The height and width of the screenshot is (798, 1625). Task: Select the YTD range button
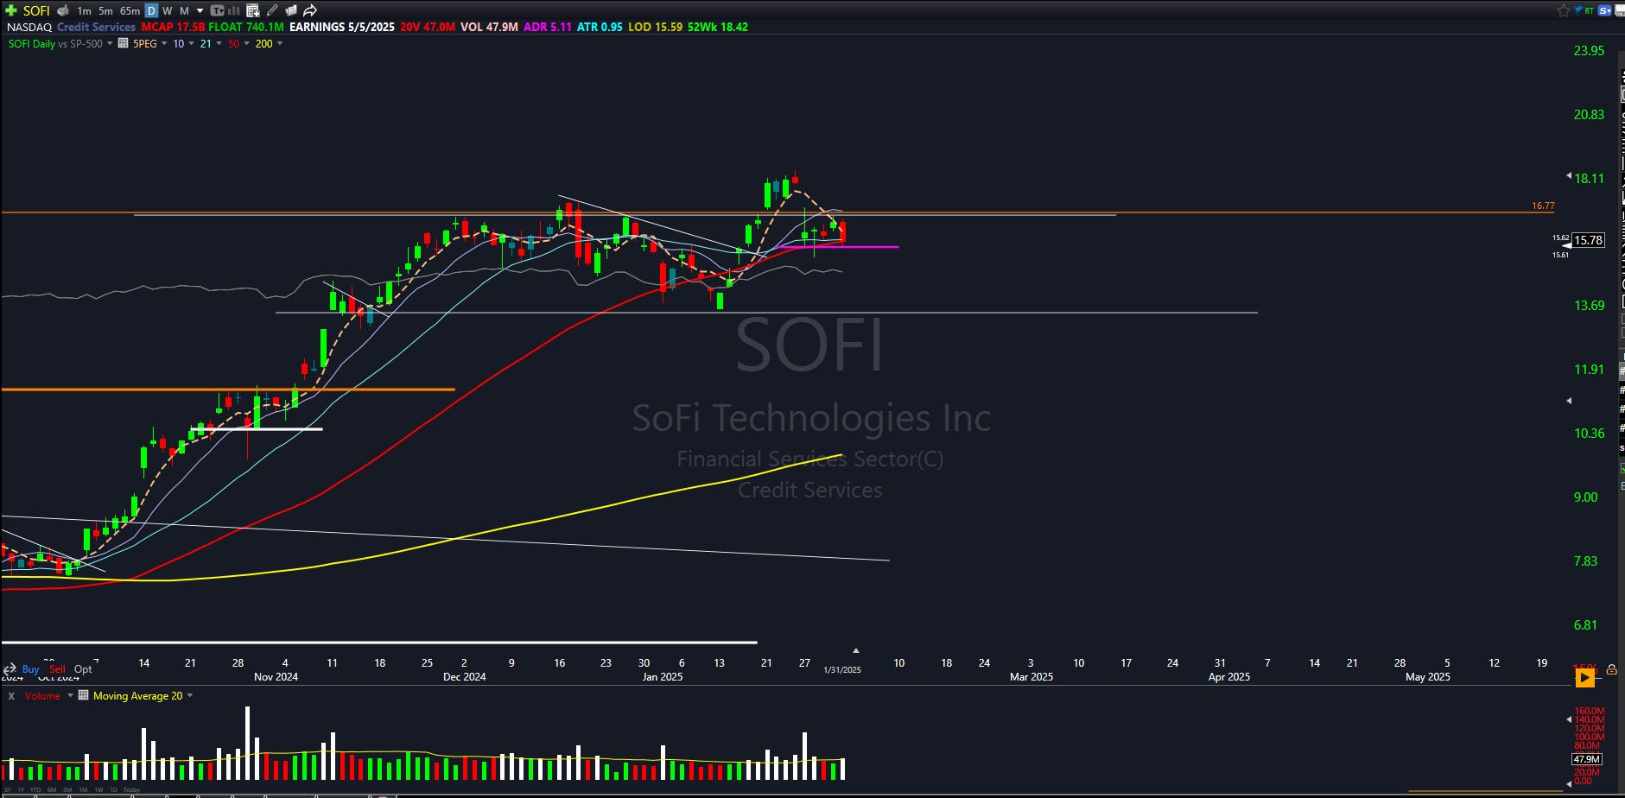click(35, 790)
